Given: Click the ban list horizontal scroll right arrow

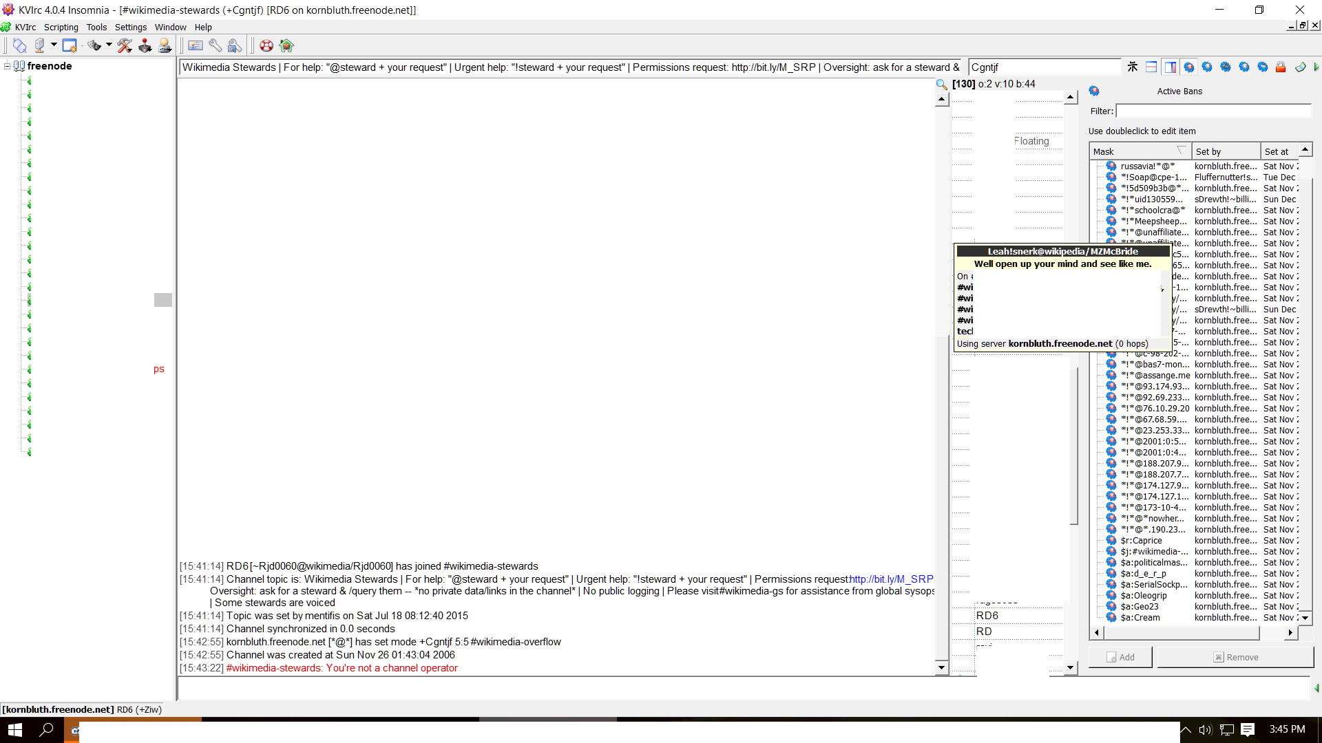Looking at the screenshot, I should pyautogui.click(x=1290, y=632).
